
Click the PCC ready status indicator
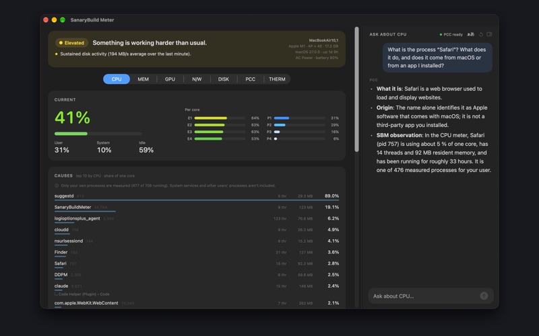[x=451, y=34]
